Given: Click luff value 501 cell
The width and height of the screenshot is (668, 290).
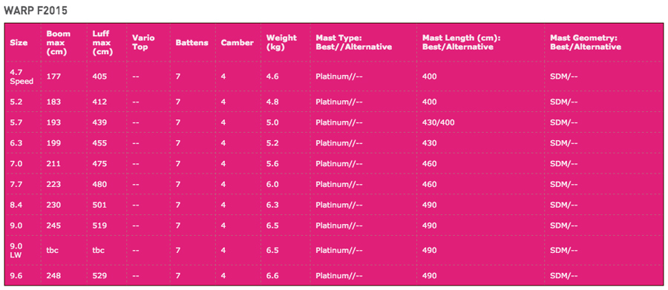Looking at the screenshot, I should [x=99, y=205].
